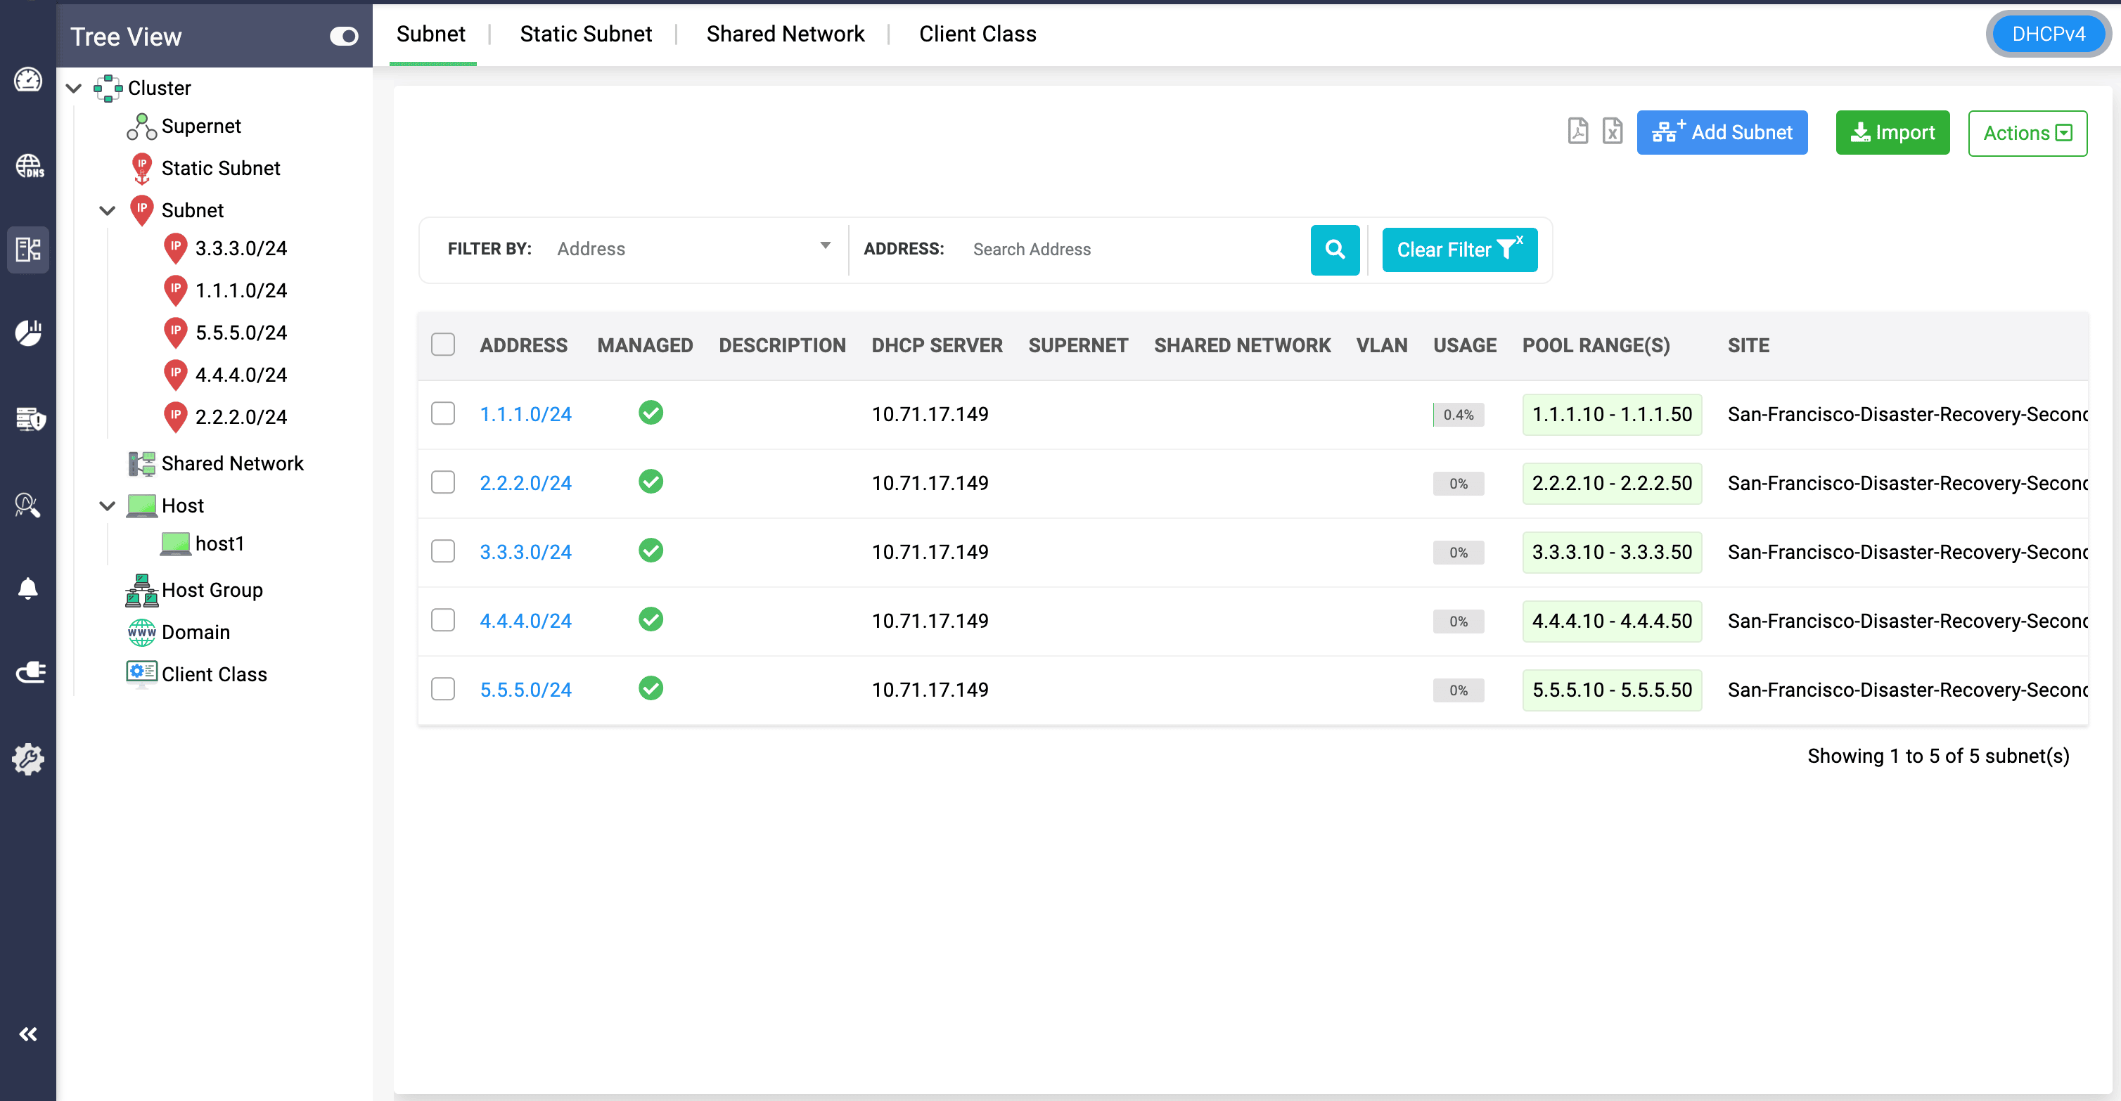Click the PDF export icon
The height and width of the screenshot is (1101, 2121).
click(1577, 131)
